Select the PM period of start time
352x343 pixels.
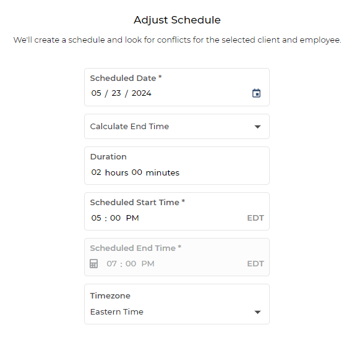[x=132, y=218]
